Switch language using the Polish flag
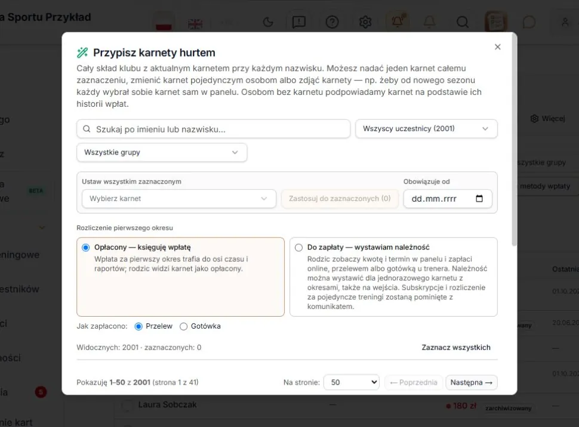The height and width of the screenshot is (427, 579). 164,23
